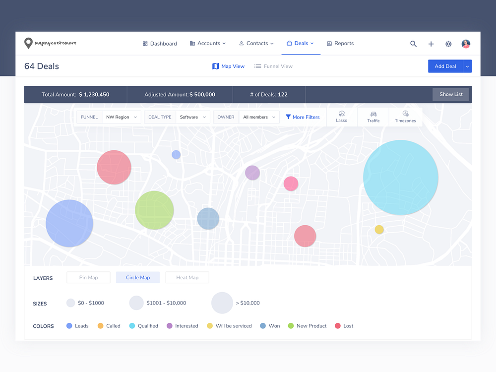The width and height of the screenshot is (496, 372).
Task: Open More Filters options
Action: pyautogui.click(x=303, y=117)
